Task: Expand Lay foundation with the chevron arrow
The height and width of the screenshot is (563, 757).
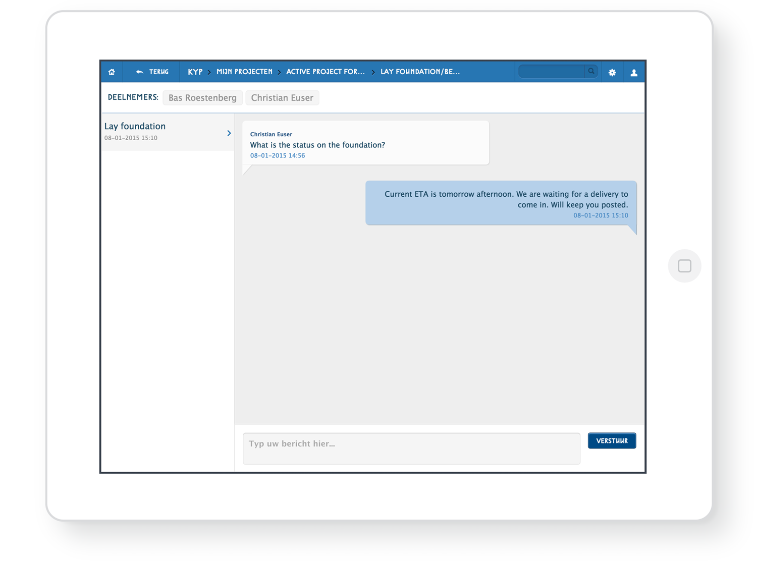Action: [x=229, y=133]
